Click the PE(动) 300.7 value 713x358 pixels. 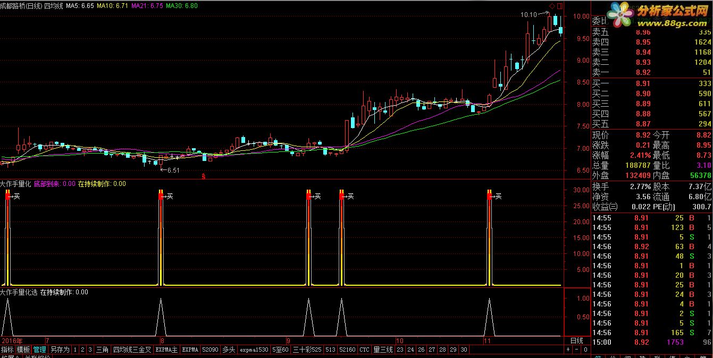(x=702, y=207)
